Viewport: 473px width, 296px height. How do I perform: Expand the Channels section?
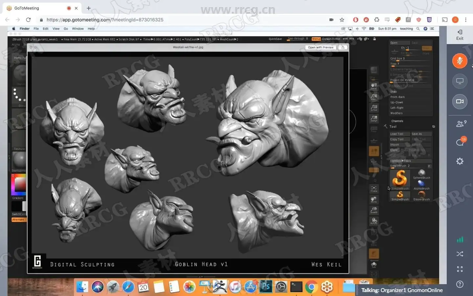click(397, 121)
